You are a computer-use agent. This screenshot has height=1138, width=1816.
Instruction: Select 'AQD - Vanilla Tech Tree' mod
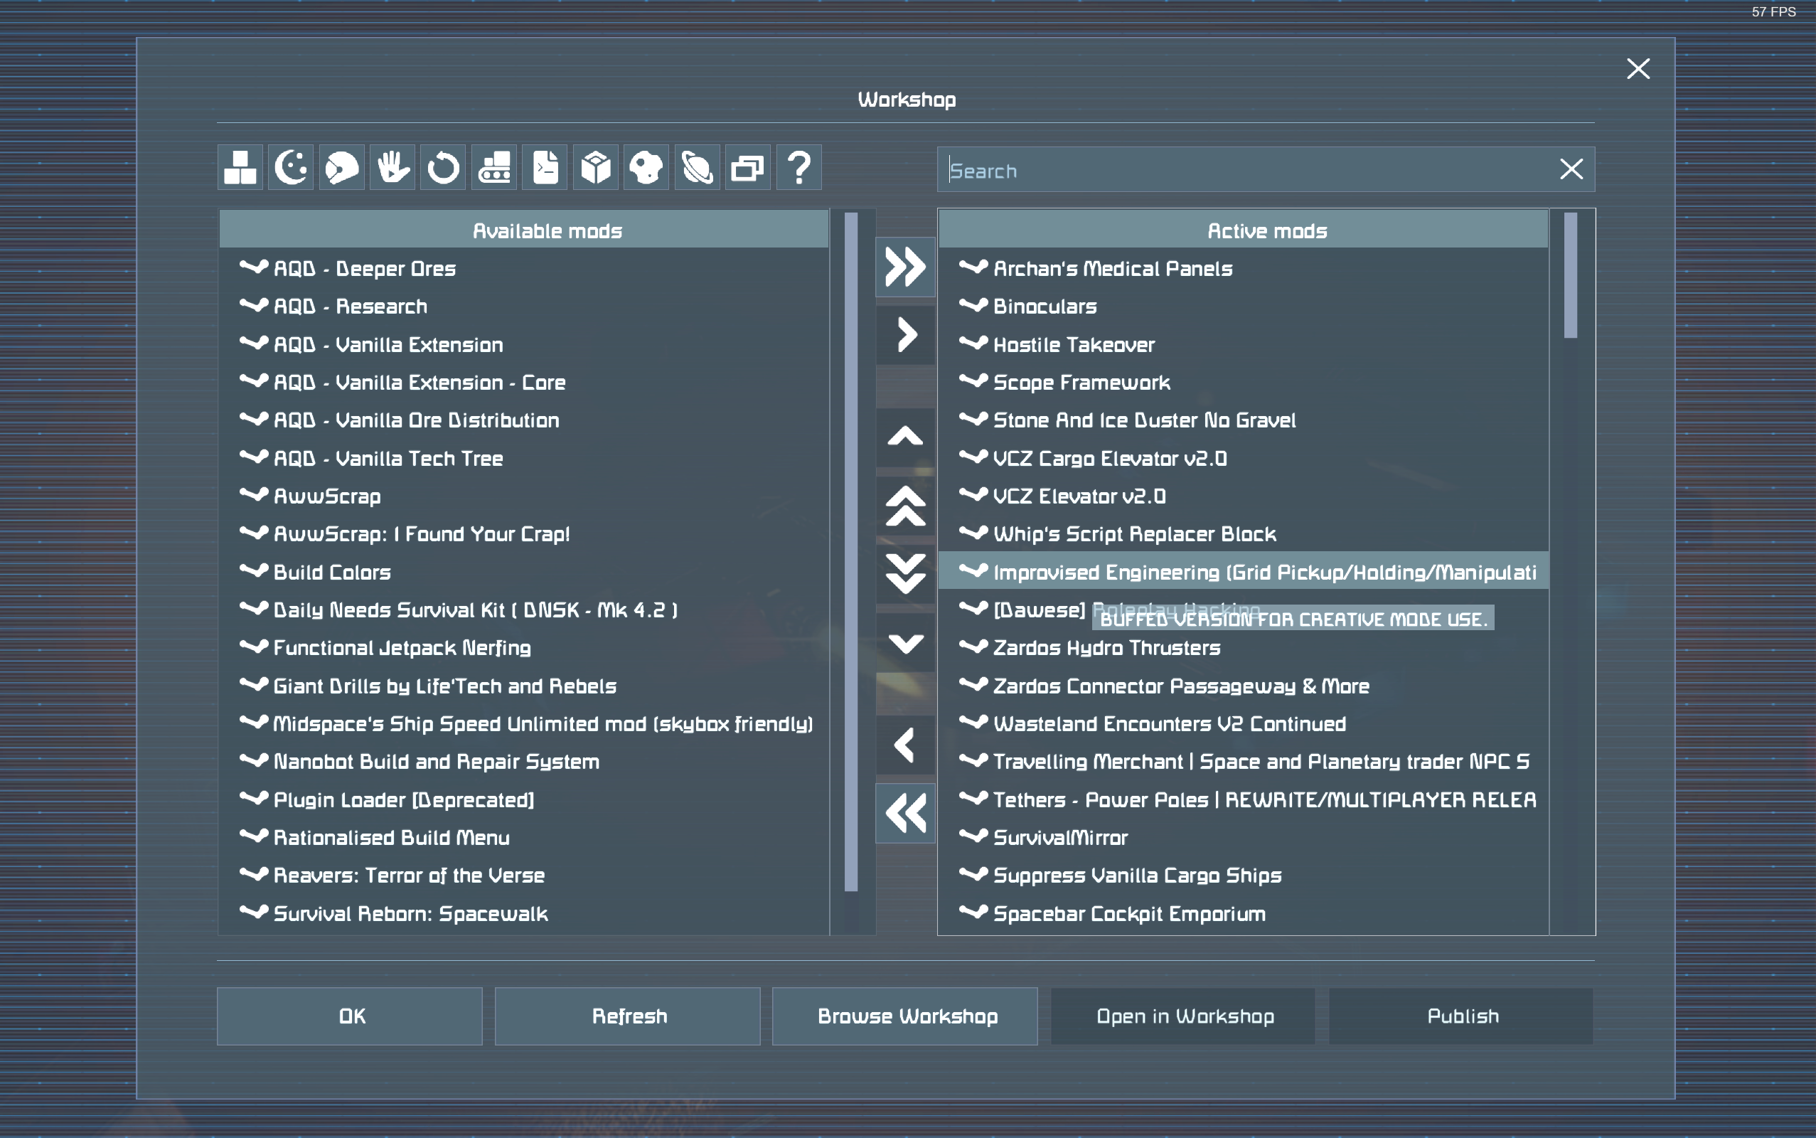524,458
